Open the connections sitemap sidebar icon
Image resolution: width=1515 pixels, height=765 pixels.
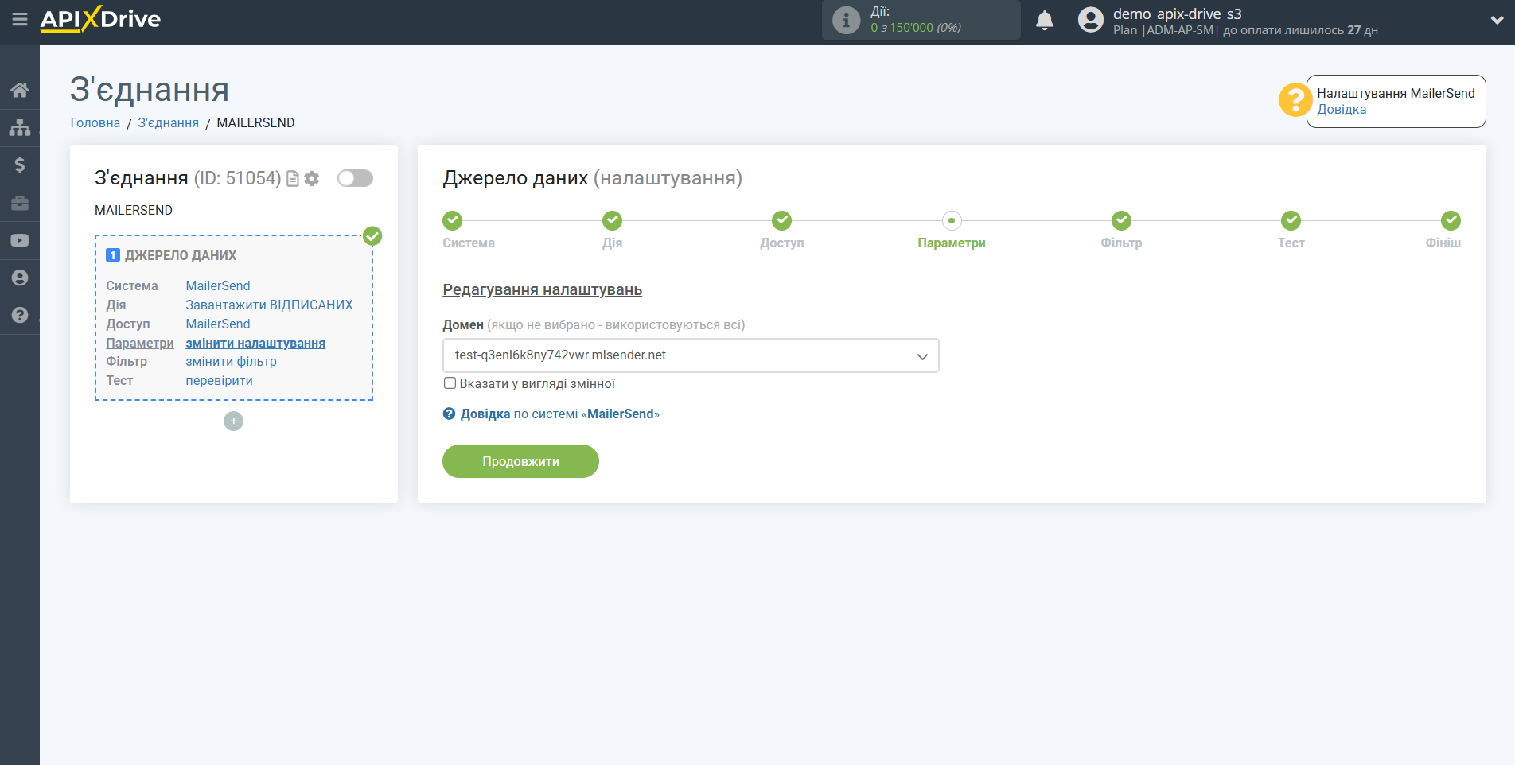click(x=20, y=127)
